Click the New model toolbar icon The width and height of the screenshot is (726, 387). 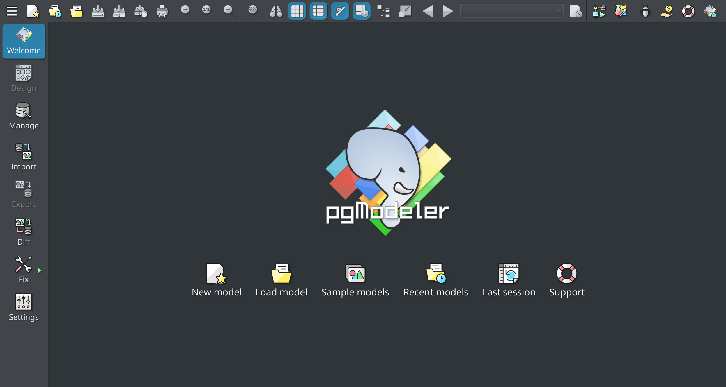click(33, 11)
